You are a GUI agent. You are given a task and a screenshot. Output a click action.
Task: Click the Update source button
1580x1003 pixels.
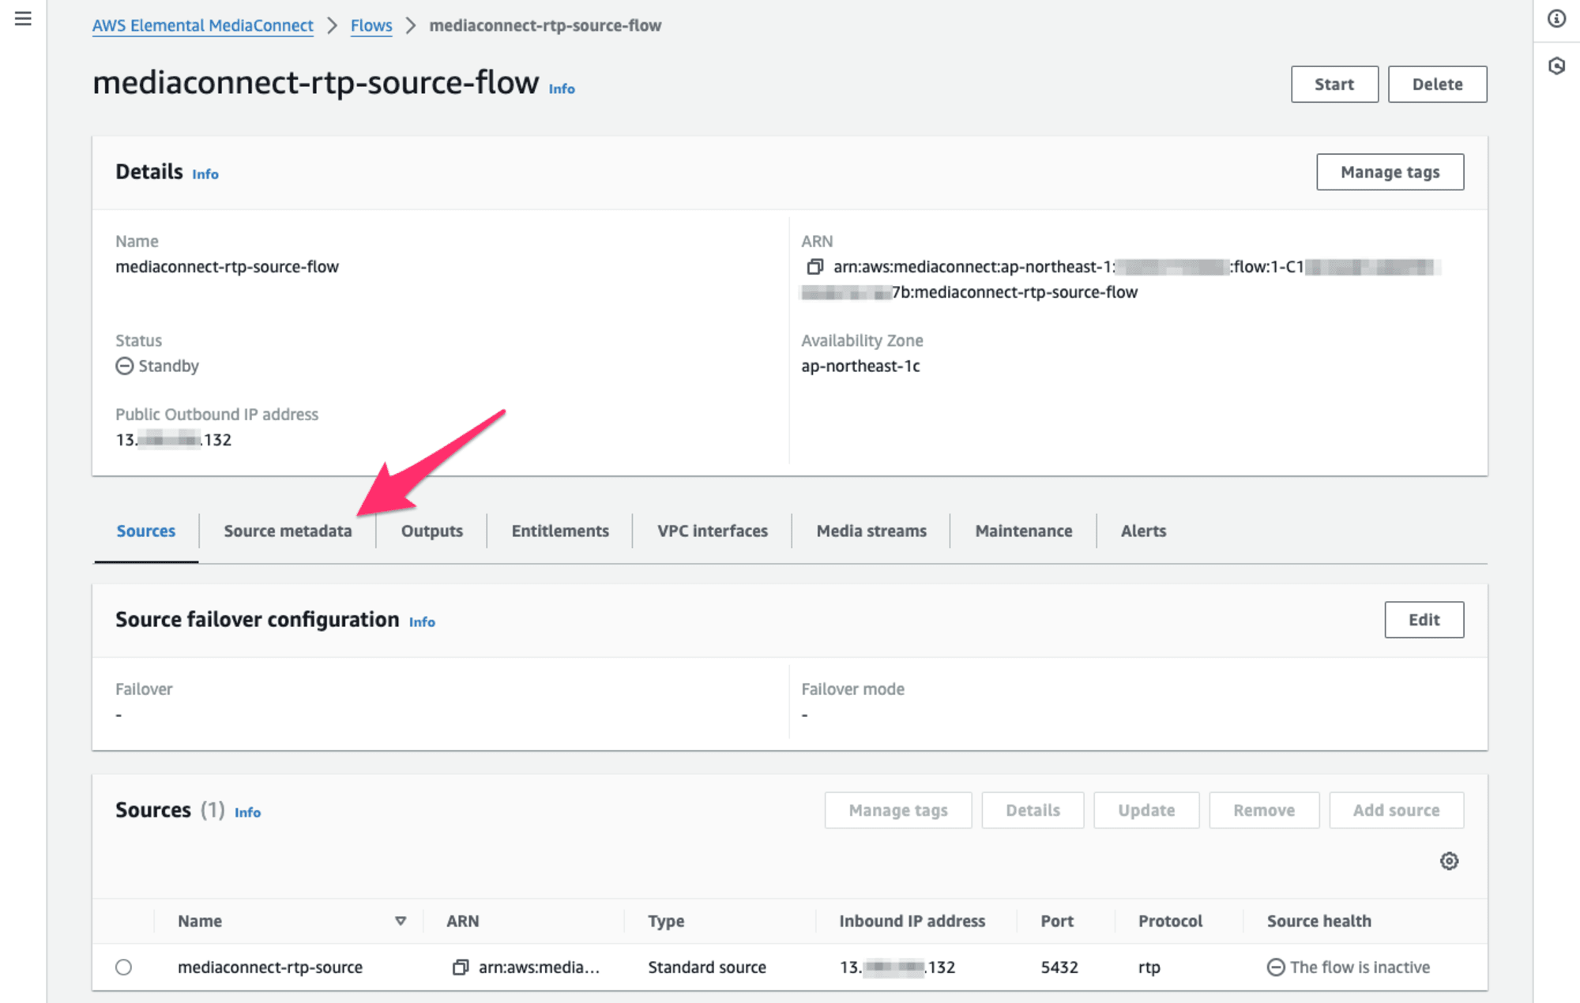[x=1146, y=810]
